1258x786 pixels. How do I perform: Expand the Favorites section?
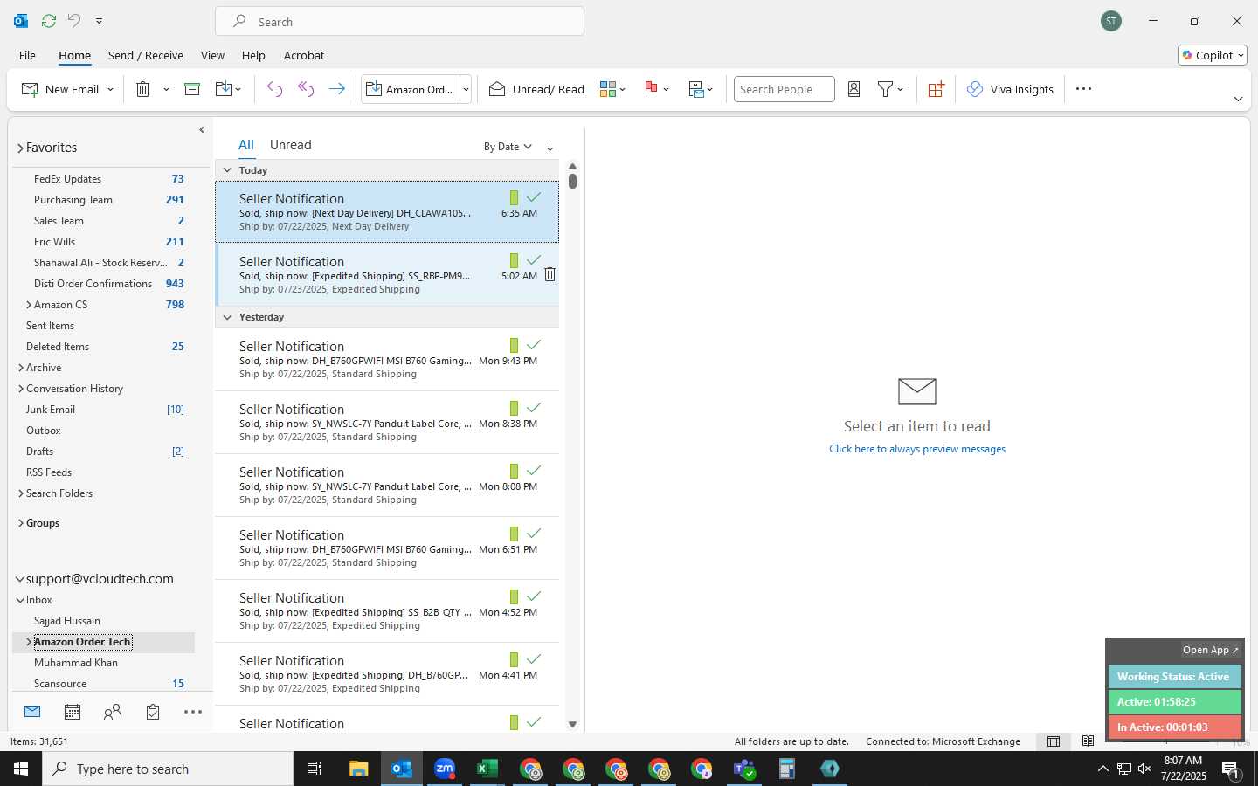click(20, 148)
